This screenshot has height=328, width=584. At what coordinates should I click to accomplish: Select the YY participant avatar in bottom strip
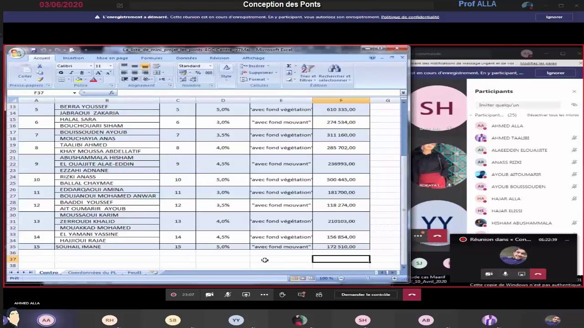[x=236, y=320]
